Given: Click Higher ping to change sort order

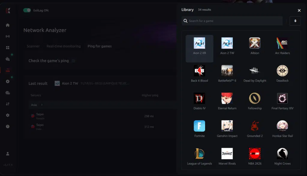Looking at the screenshot, I should click(151, 95).
